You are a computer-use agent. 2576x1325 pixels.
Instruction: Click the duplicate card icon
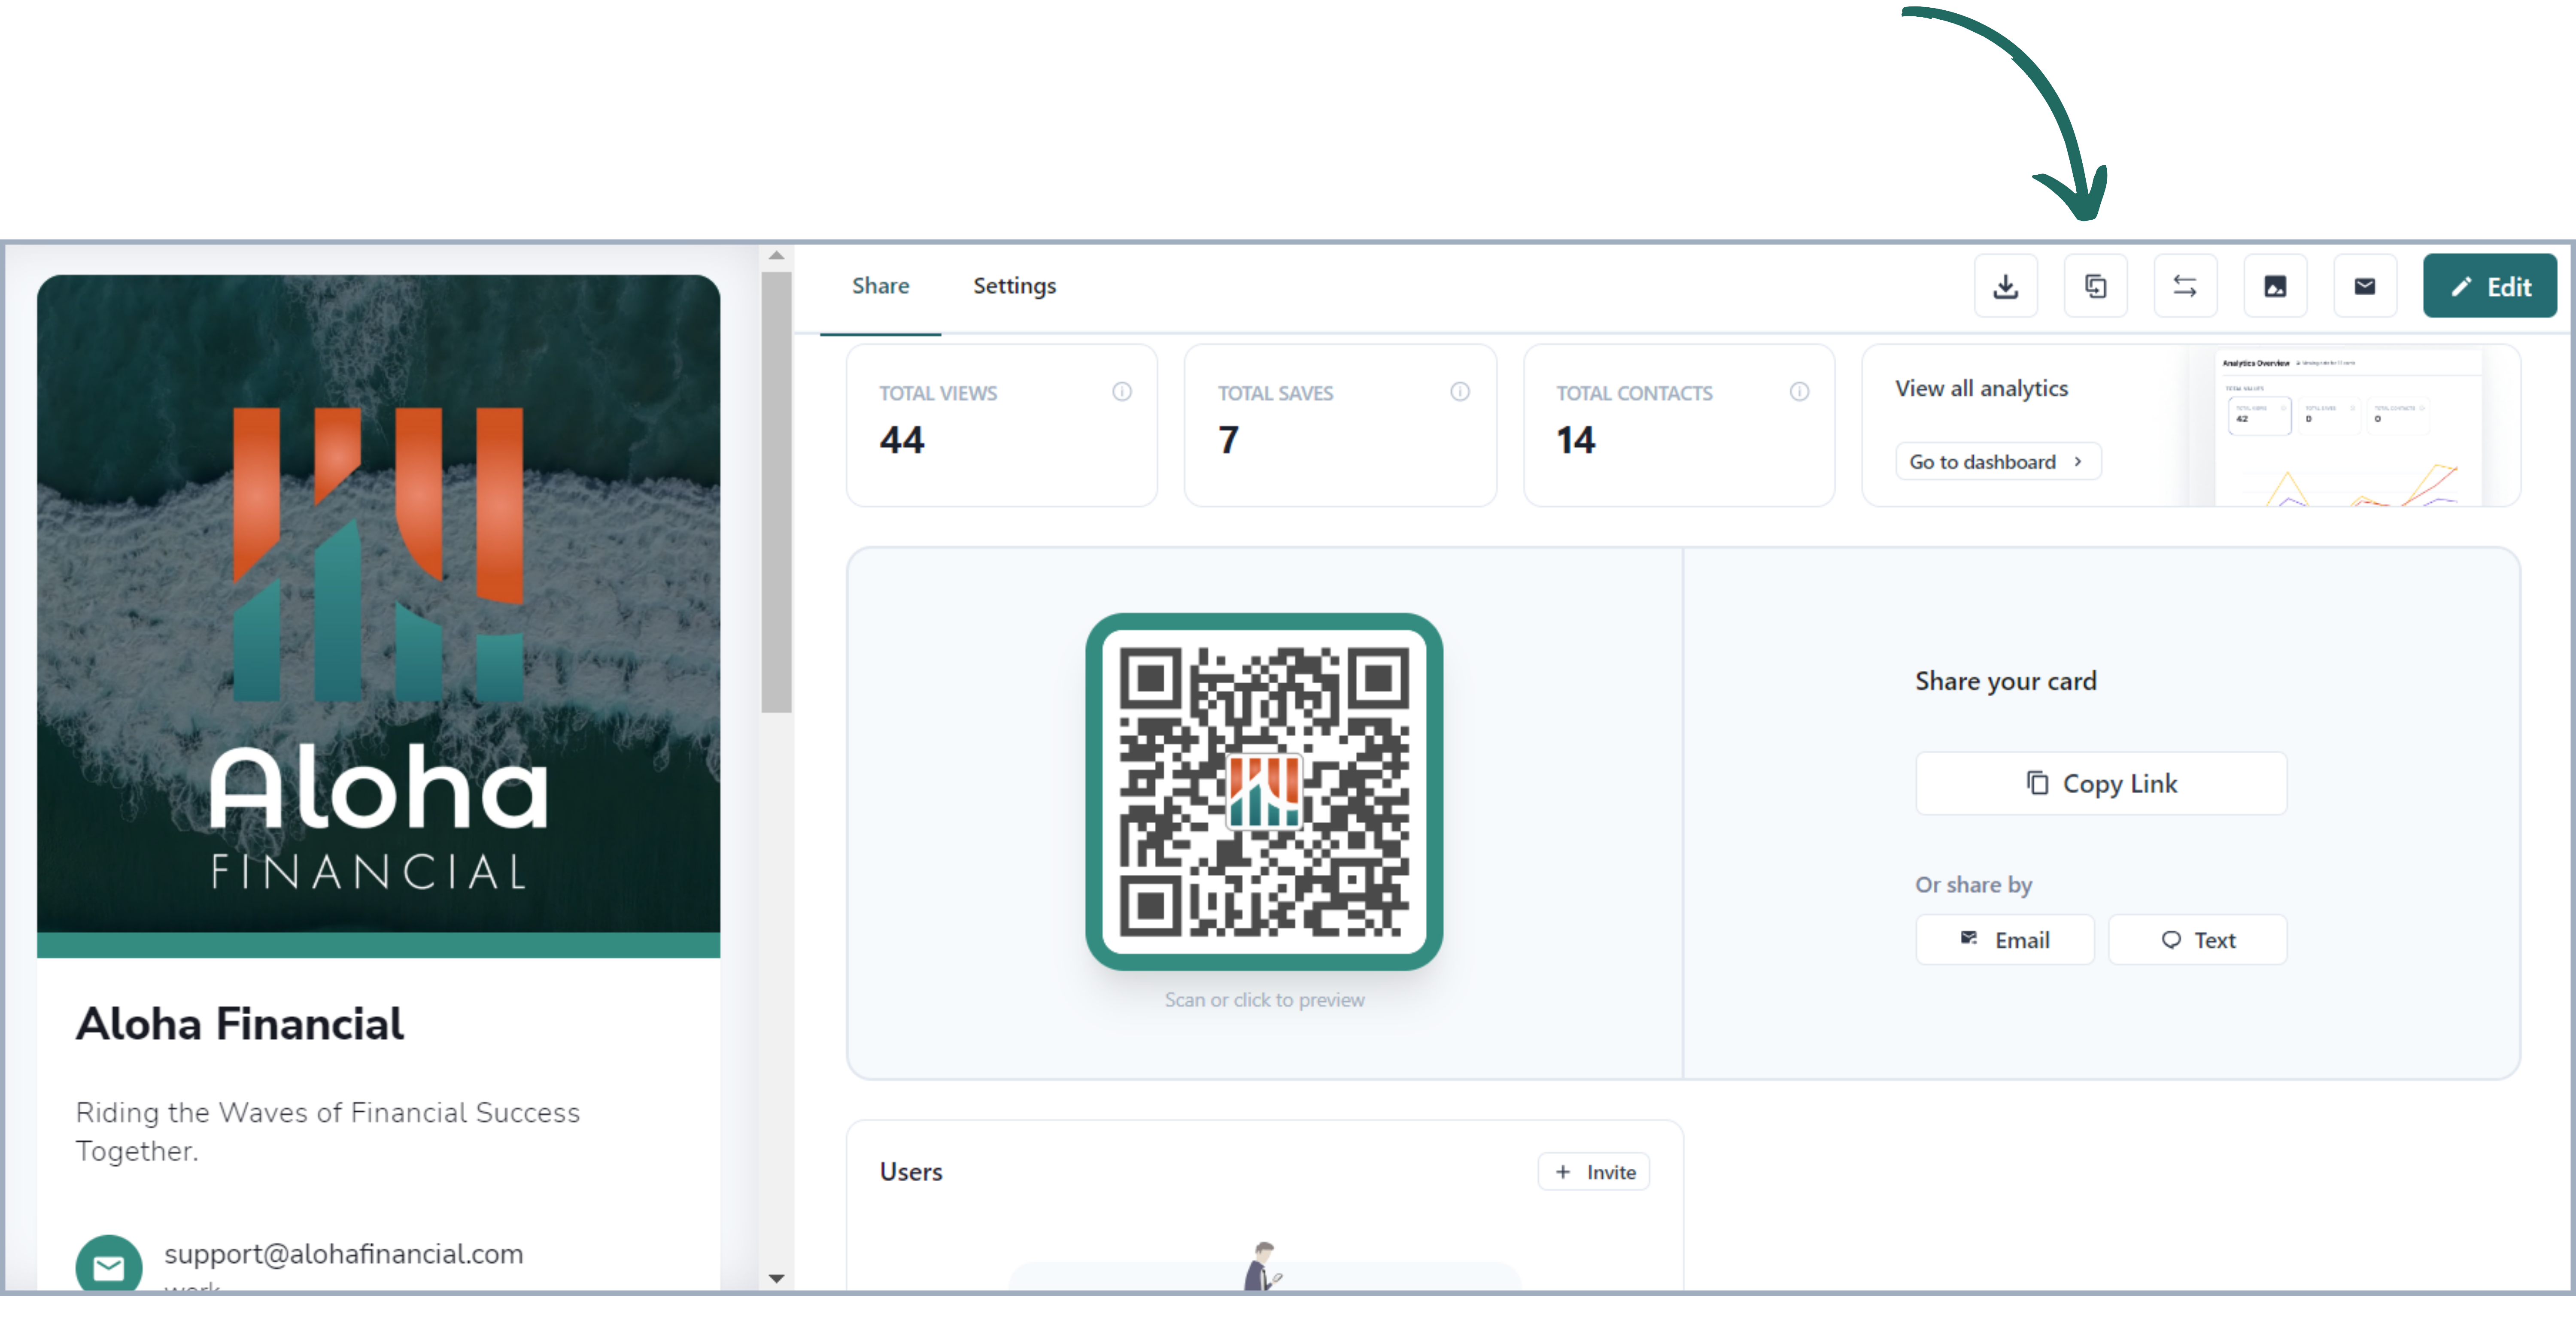click(2095, 286)
